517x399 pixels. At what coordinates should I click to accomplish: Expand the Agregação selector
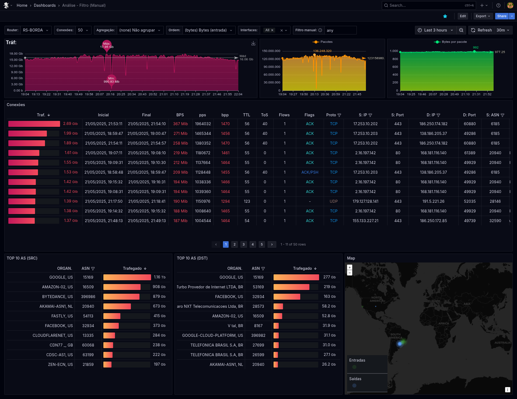coord(140,30)
